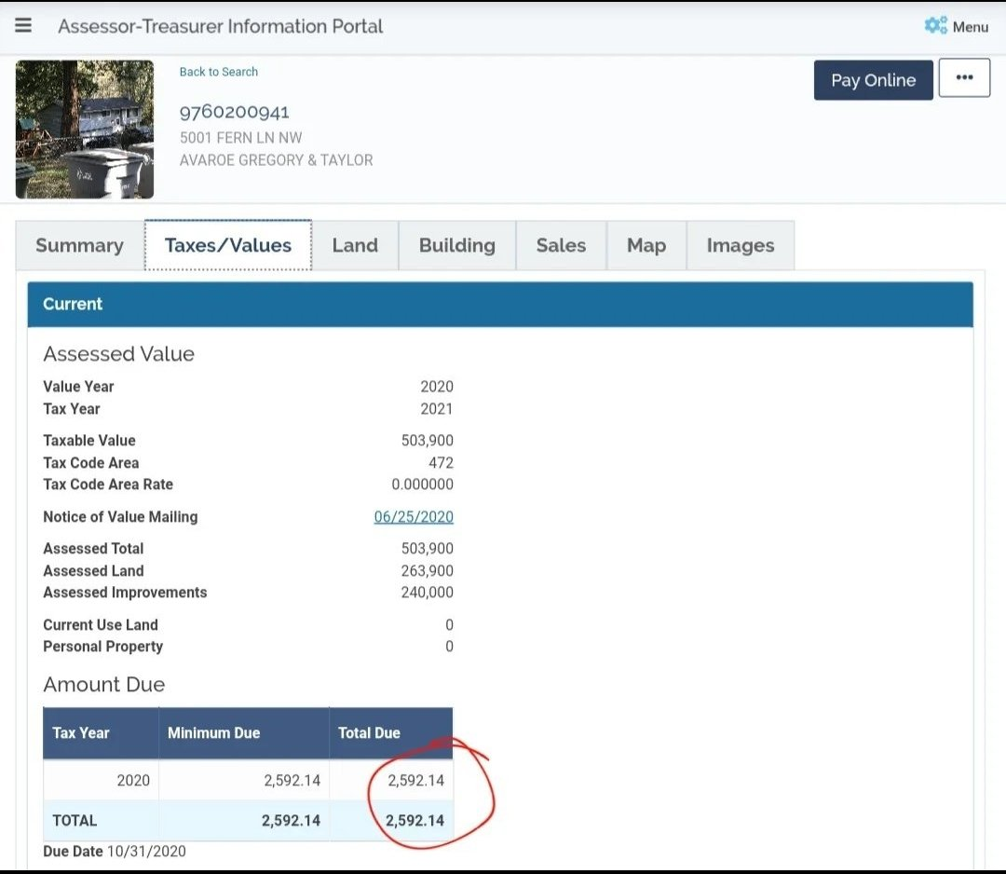Screen dimensions: 1006x874
Task: Click Total Due amount in the TOTAL row
Action: [x=415, y=821]
